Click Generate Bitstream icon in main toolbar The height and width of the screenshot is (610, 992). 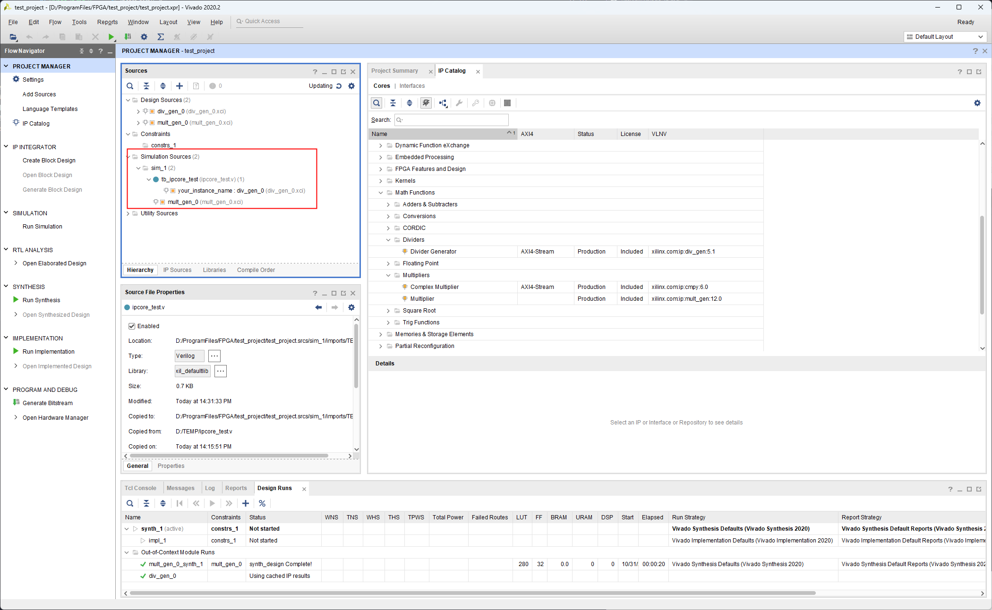coord(128,37)
